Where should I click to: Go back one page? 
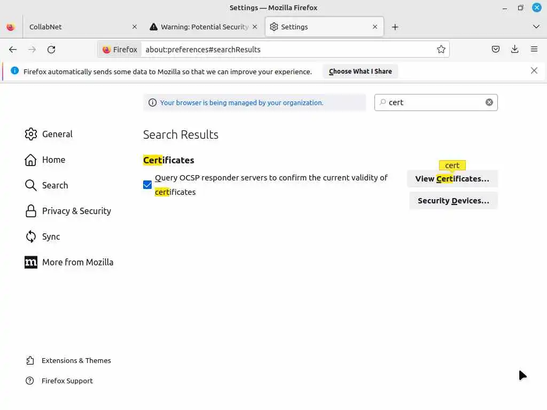pos(13,49)
